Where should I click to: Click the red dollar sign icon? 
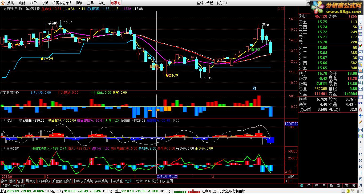point(361,109)
